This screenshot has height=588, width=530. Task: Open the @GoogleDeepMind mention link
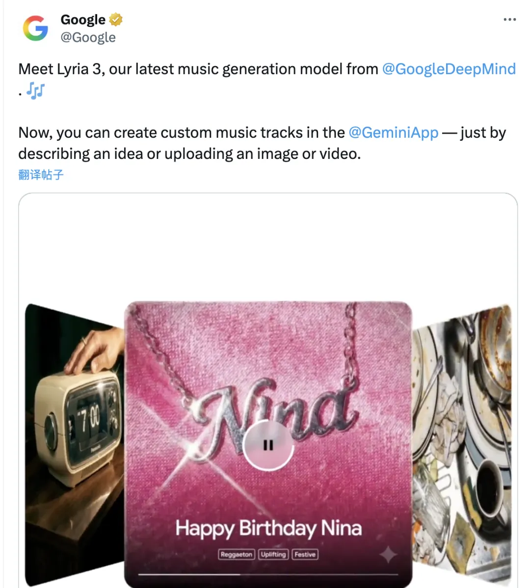[x=449, y=69]
